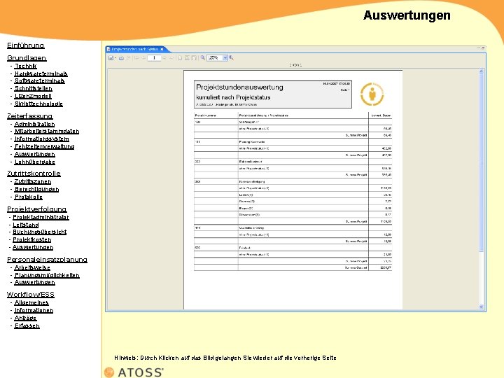Screen dimensions: 504x378
Task: Open the Informationen link
Action: click(x=34, y=310)
